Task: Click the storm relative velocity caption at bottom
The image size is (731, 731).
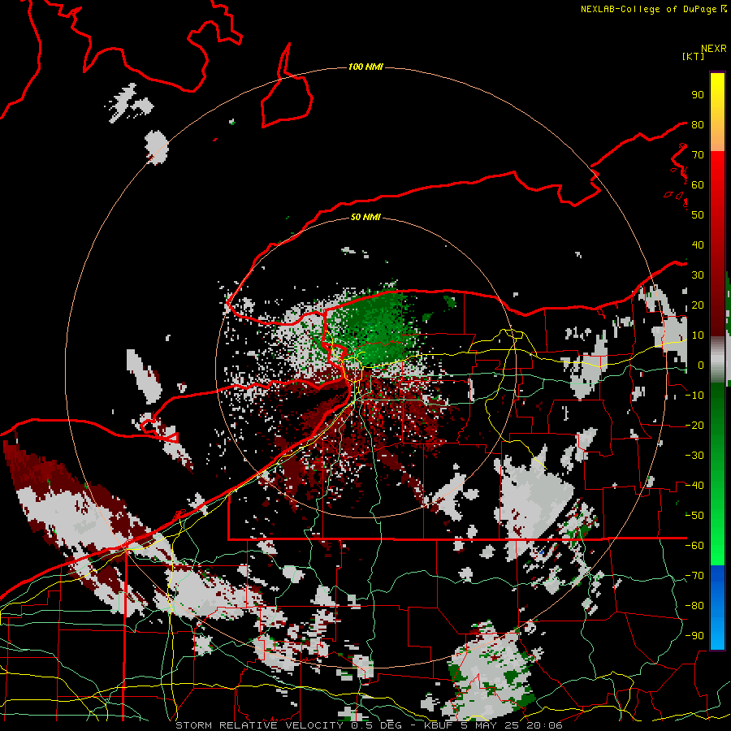Action: point(369,725)
